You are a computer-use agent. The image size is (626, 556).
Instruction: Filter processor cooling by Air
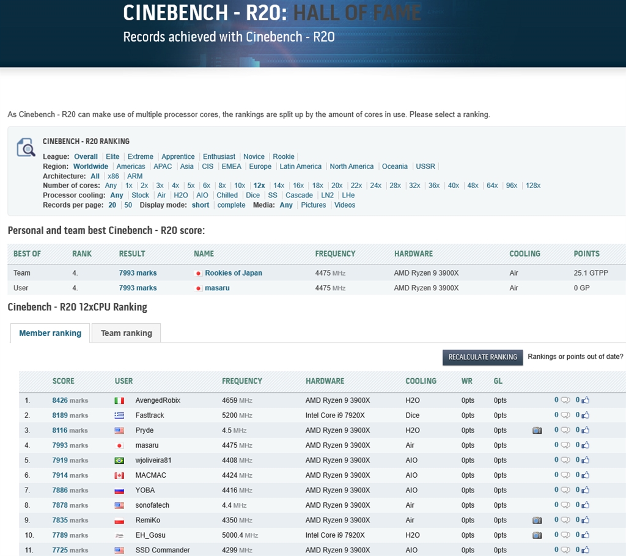tap(161, 195)
